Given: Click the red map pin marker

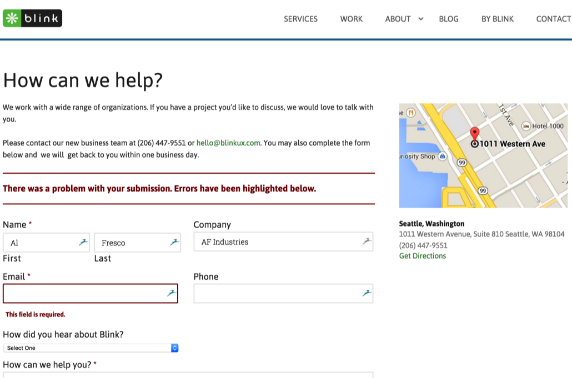Looking at the screenshot, I should [475, 134].
